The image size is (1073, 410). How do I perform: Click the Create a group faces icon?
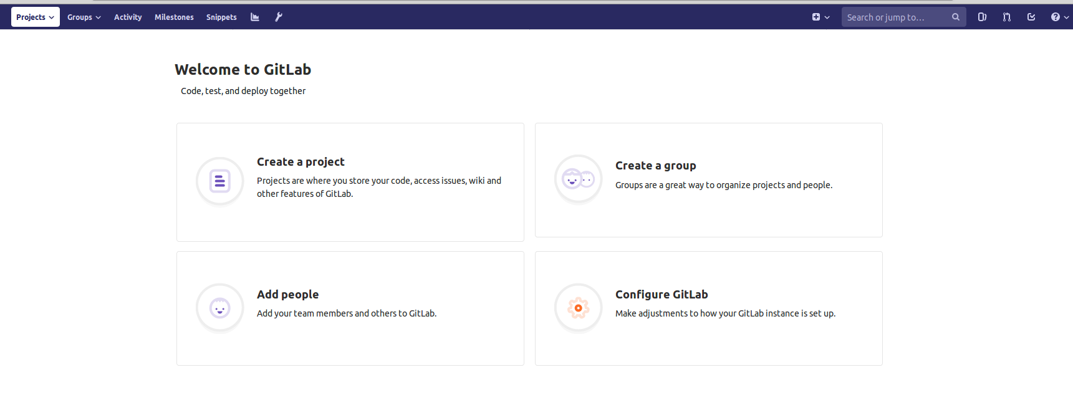pos(578,179)
